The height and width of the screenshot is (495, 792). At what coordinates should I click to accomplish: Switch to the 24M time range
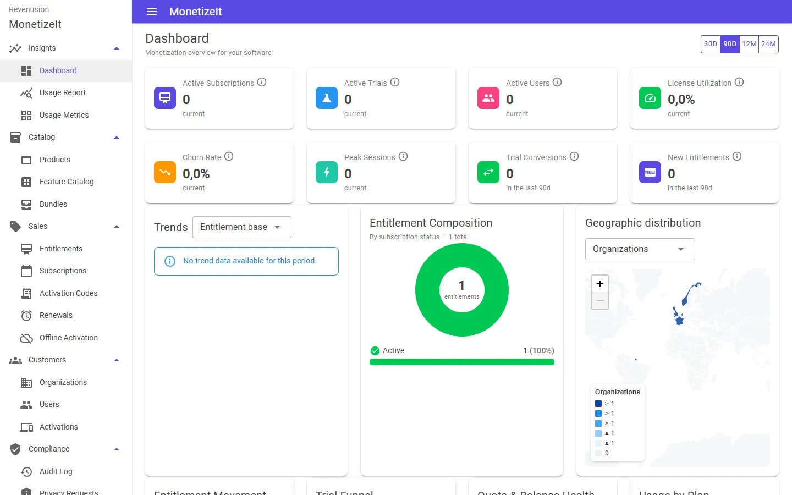pos(768,44)
